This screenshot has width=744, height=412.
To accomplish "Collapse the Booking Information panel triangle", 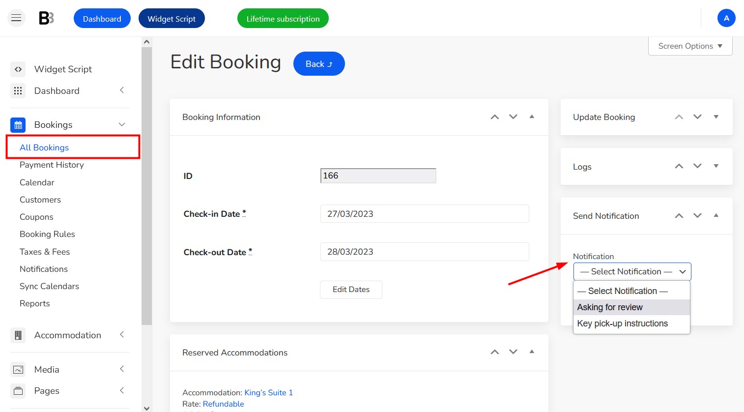I will coord(532,117).
